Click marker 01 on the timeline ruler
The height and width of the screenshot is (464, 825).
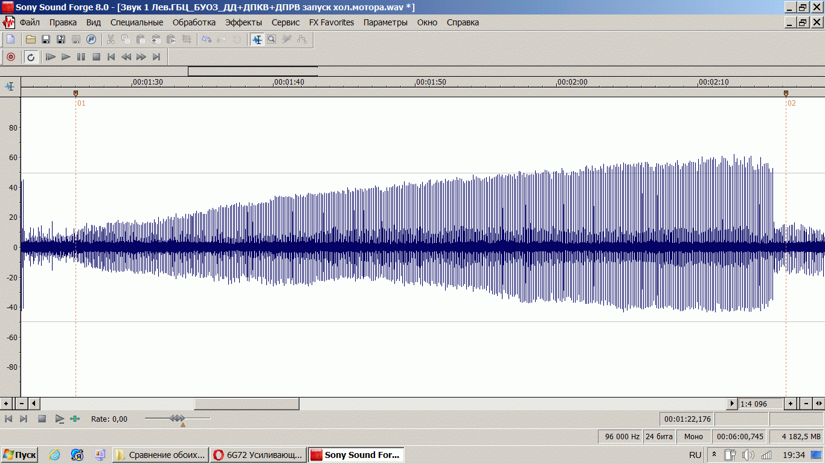(x=75, y=93)
